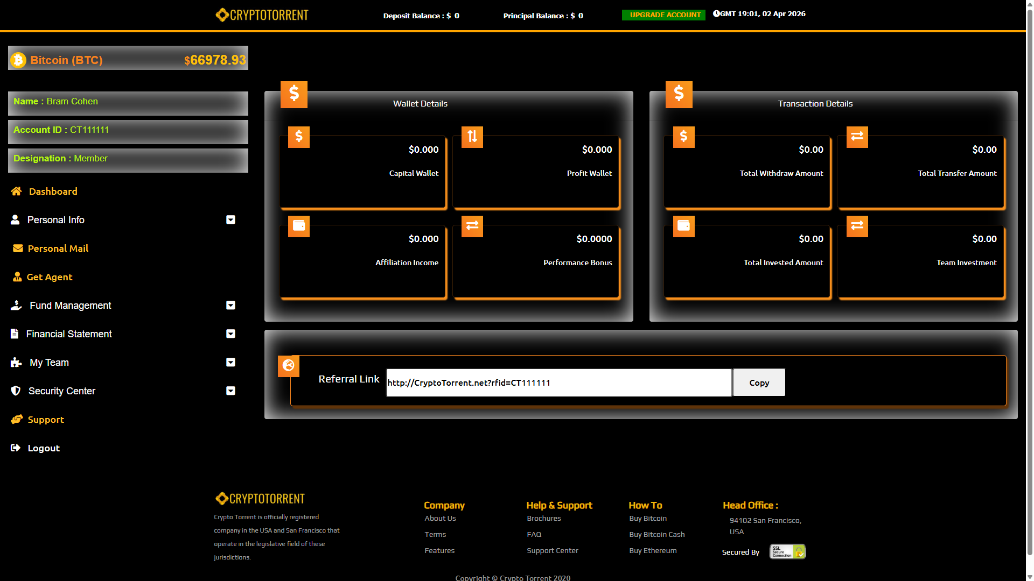Click the Security Center shield icon
1034x581 pixels.
click(x=16, y=391)
